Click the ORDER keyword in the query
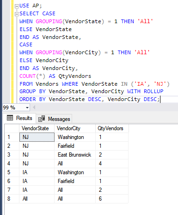The height and width of the screenshot is (215, 178). (28, 99)
